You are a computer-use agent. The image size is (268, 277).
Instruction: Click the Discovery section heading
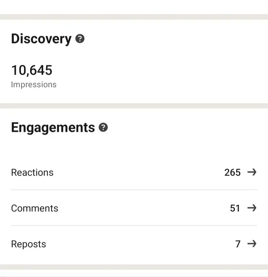pos(41,39)
